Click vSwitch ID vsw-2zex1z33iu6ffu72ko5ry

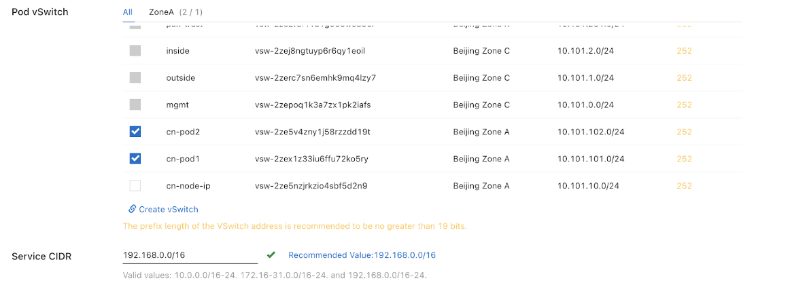click(311, 159)
